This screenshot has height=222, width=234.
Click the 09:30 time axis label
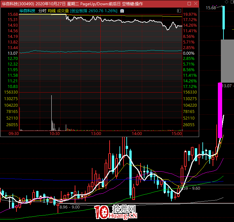[14, 133]
